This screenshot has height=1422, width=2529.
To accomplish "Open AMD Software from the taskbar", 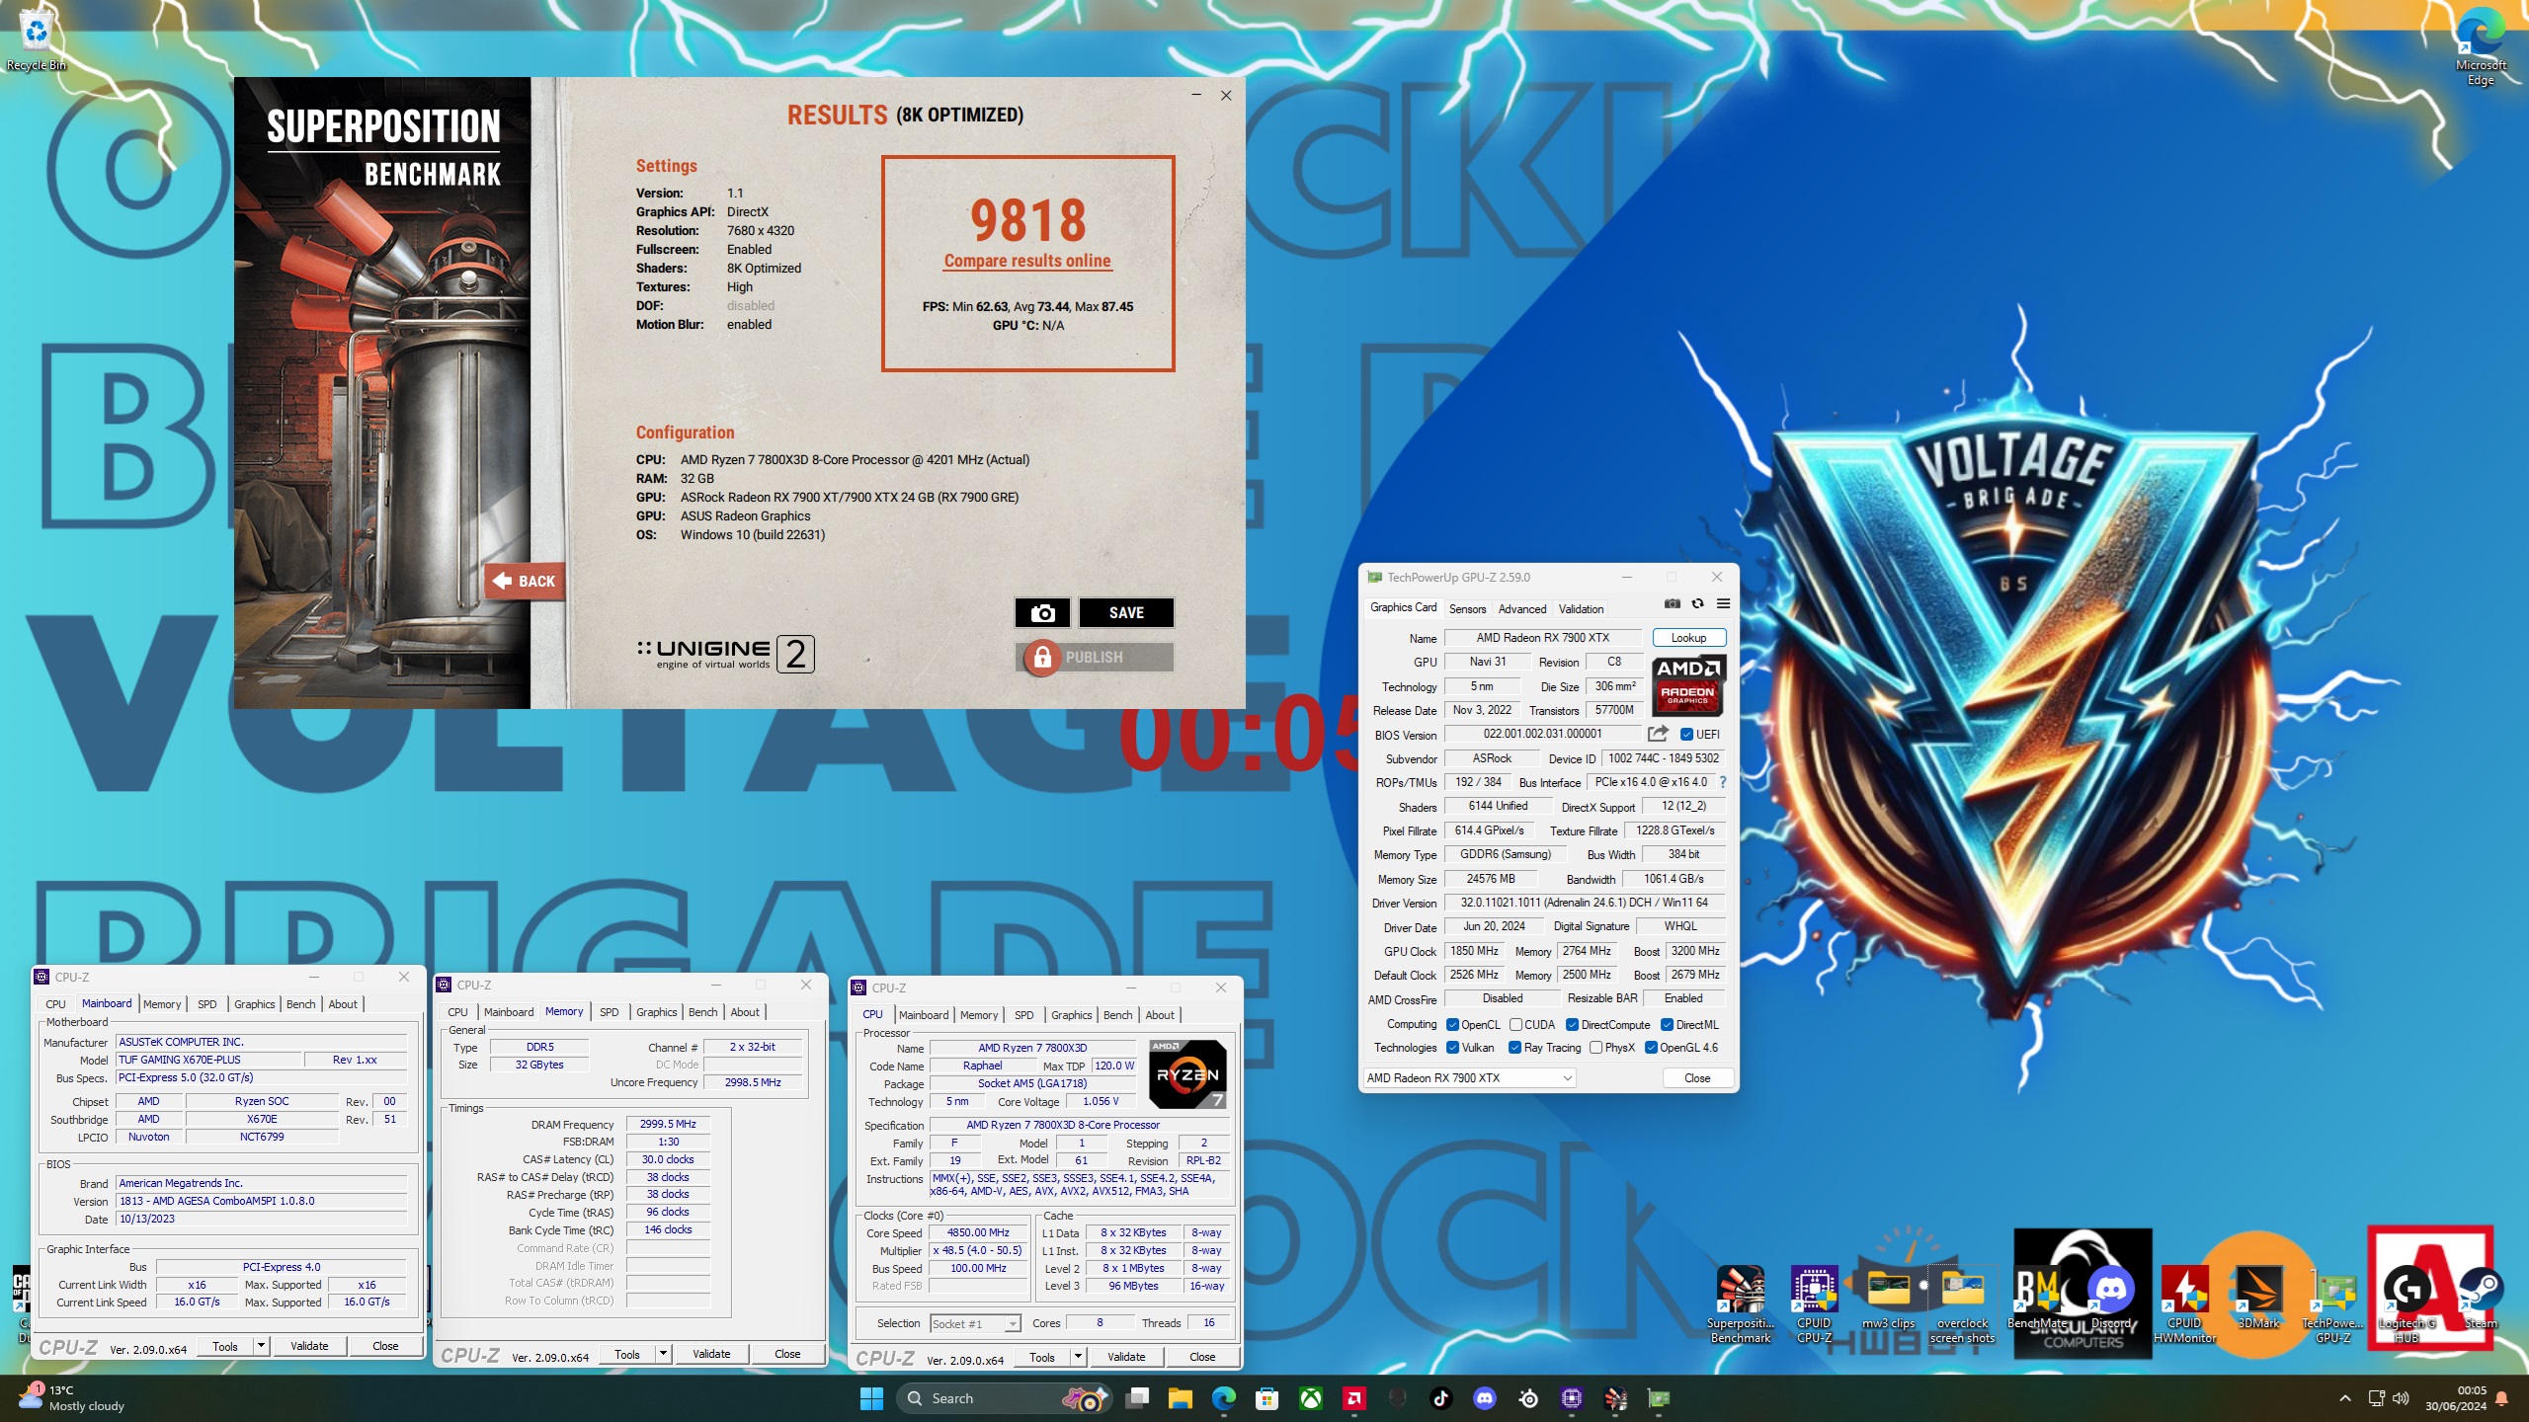I will [1354, 1398].
